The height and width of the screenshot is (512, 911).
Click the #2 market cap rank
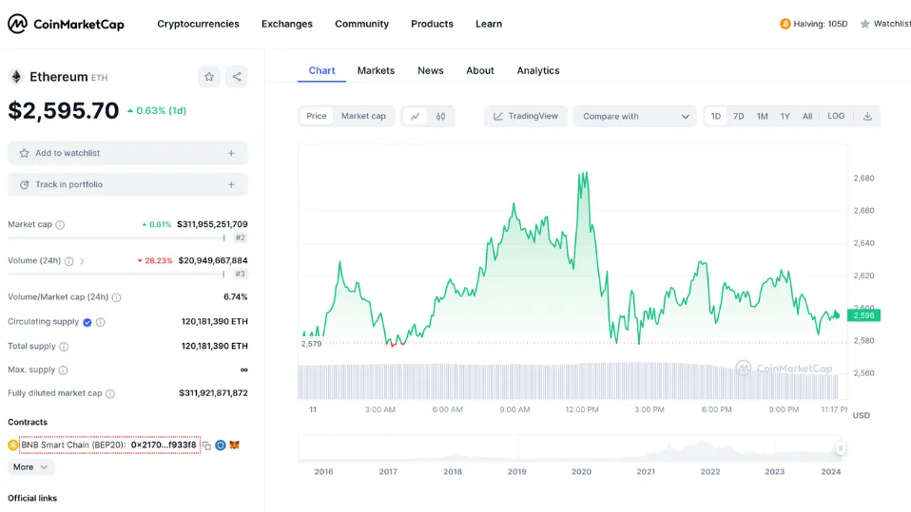[240, 238]
